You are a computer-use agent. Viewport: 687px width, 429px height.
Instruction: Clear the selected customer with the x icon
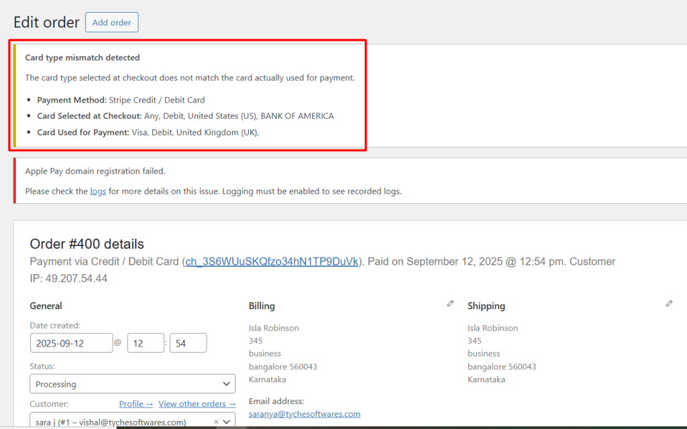(216, 422)
